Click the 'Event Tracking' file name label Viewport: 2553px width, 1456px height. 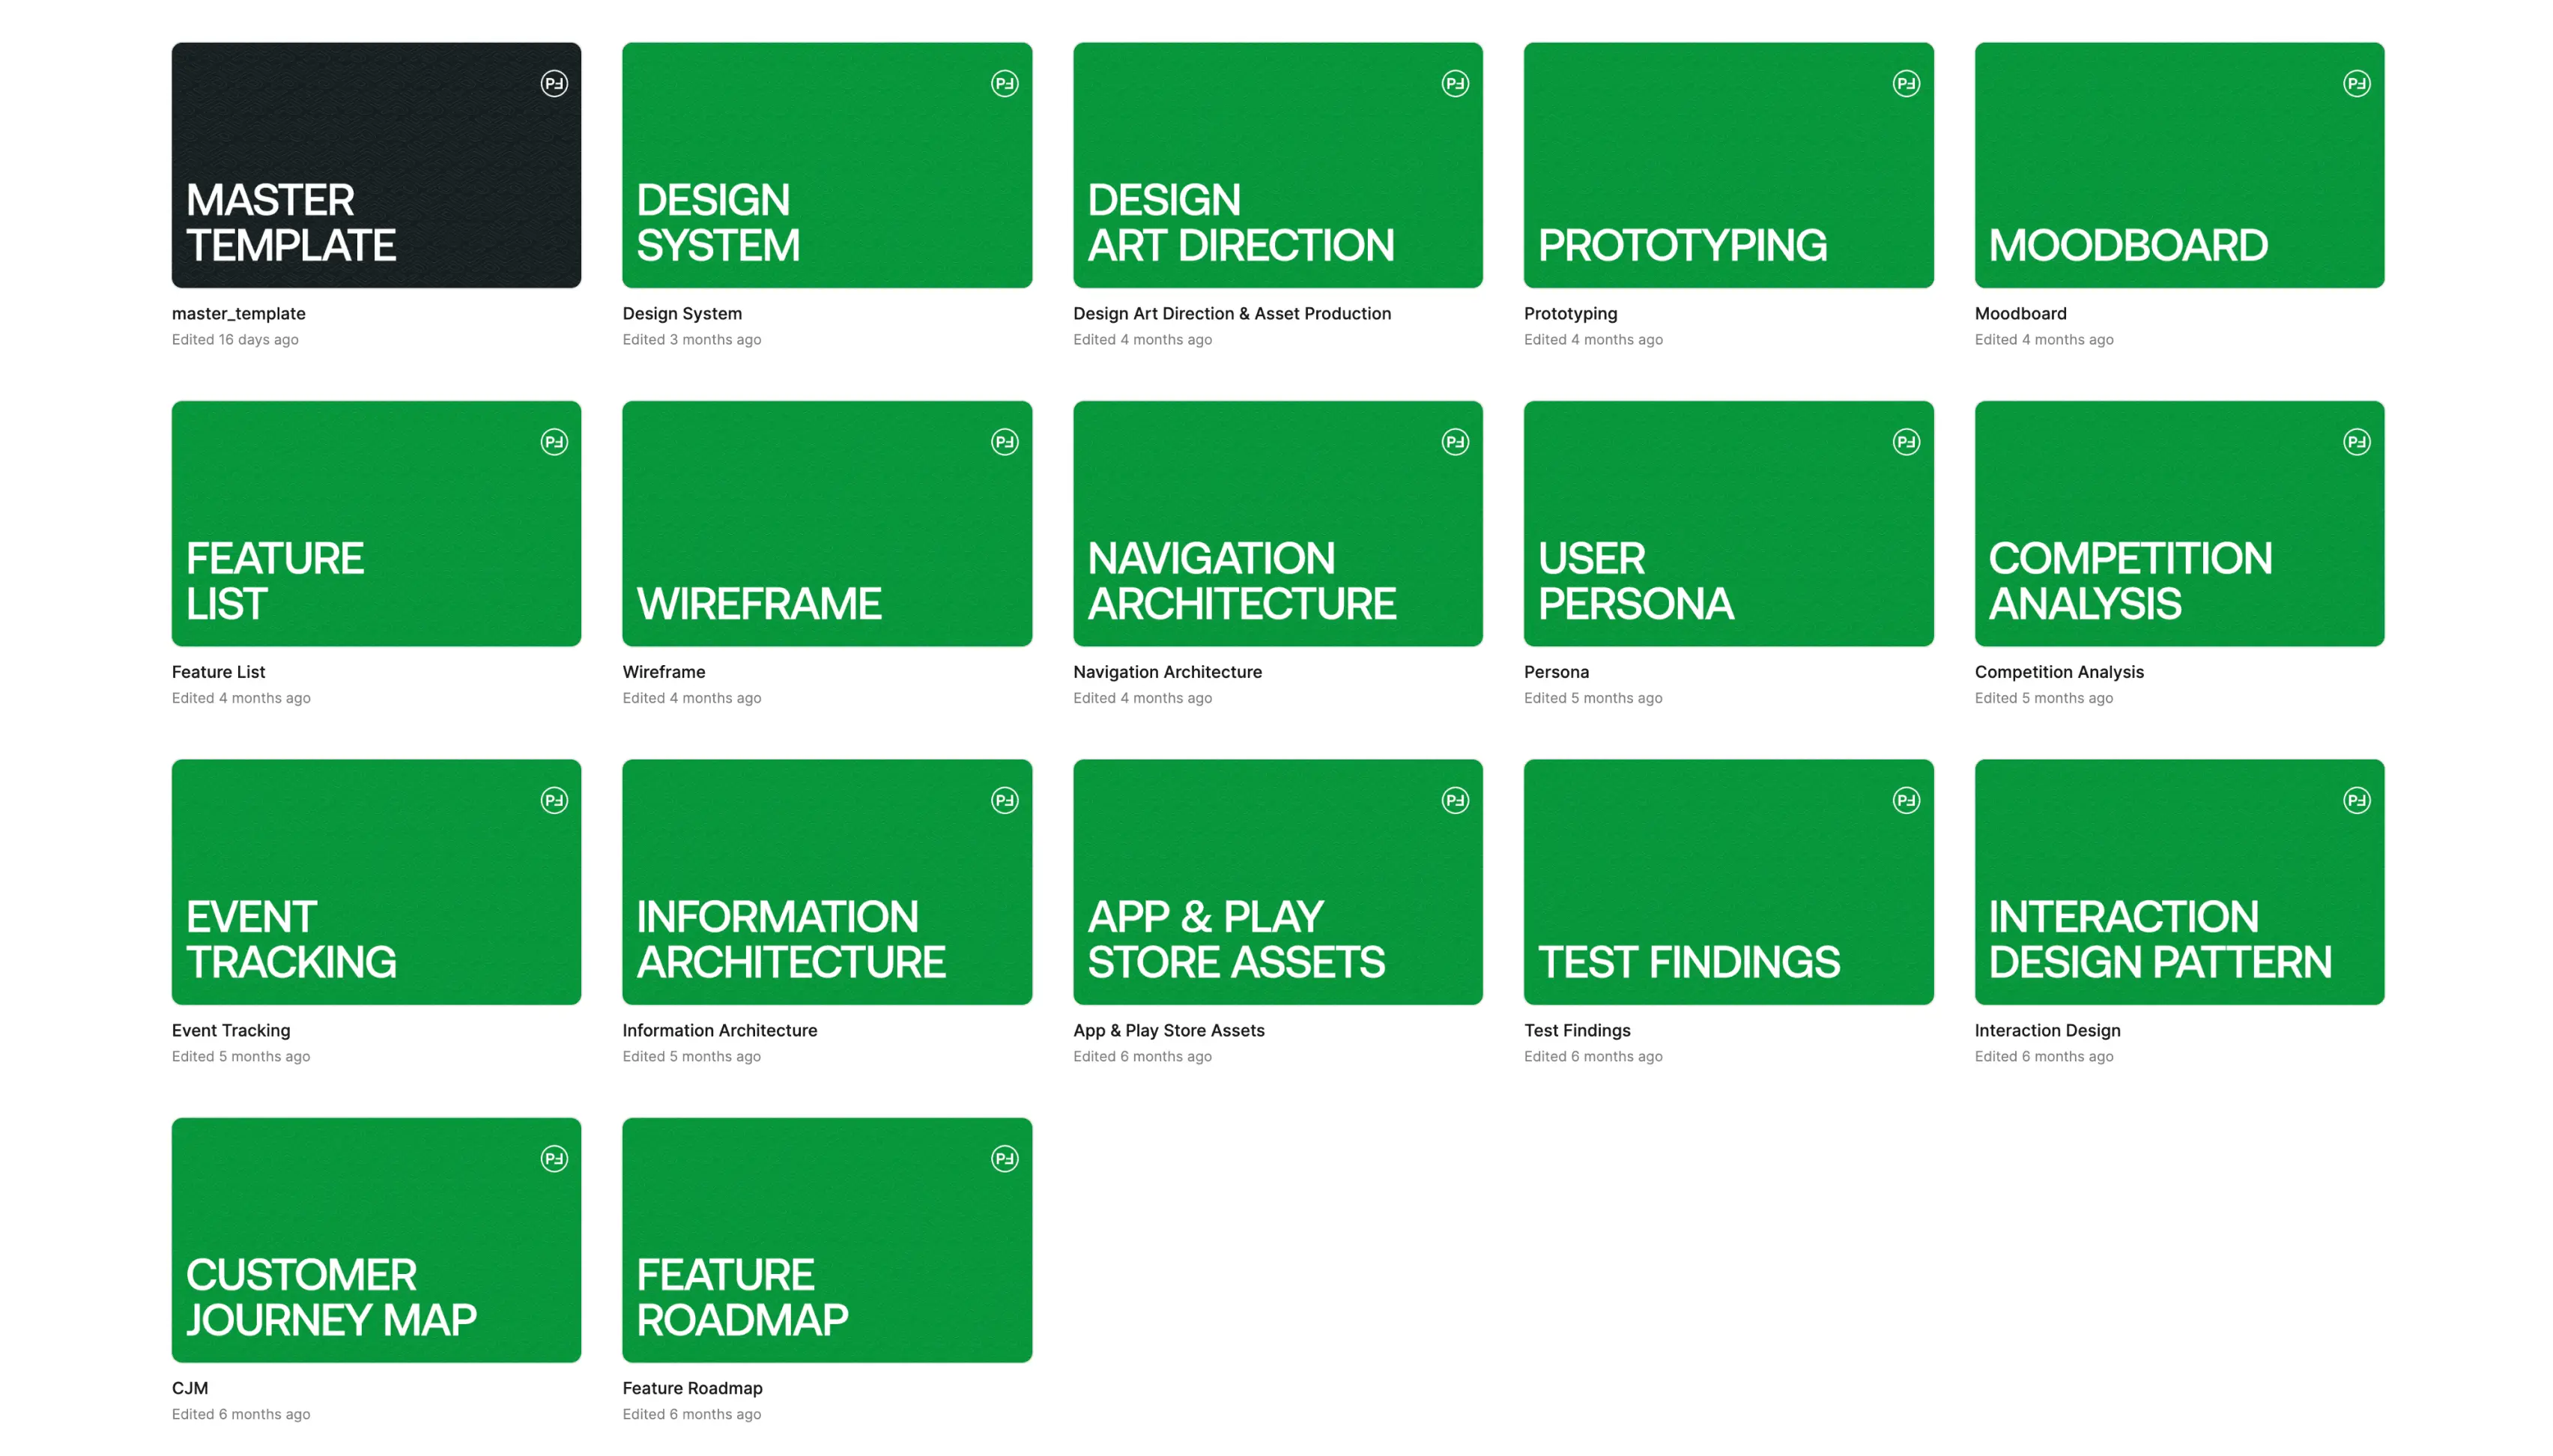click(x=231, y=1030)
